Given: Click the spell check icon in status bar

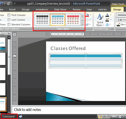Looking at the screenshot, I should click(20, 116).
